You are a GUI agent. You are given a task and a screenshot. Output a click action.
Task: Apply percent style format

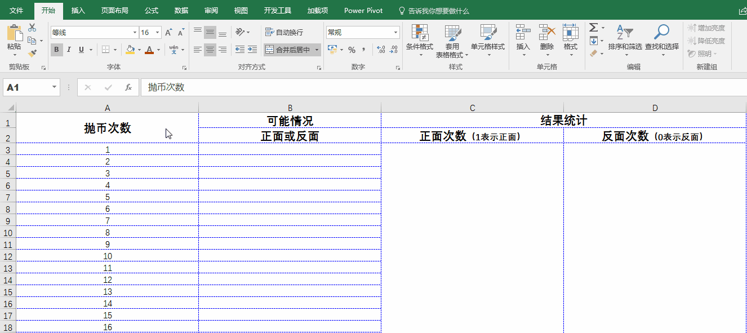pos(352,50)
